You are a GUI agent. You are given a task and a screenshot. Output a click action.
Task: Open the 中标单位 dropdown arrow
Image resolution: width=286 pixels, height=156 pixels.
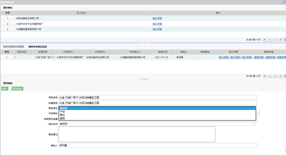point(258,113)
